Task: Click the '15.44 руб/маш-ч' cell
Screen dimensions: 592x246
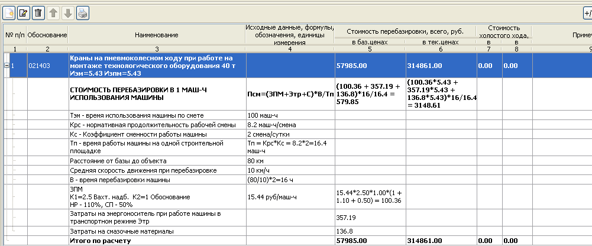Action: 290,197
